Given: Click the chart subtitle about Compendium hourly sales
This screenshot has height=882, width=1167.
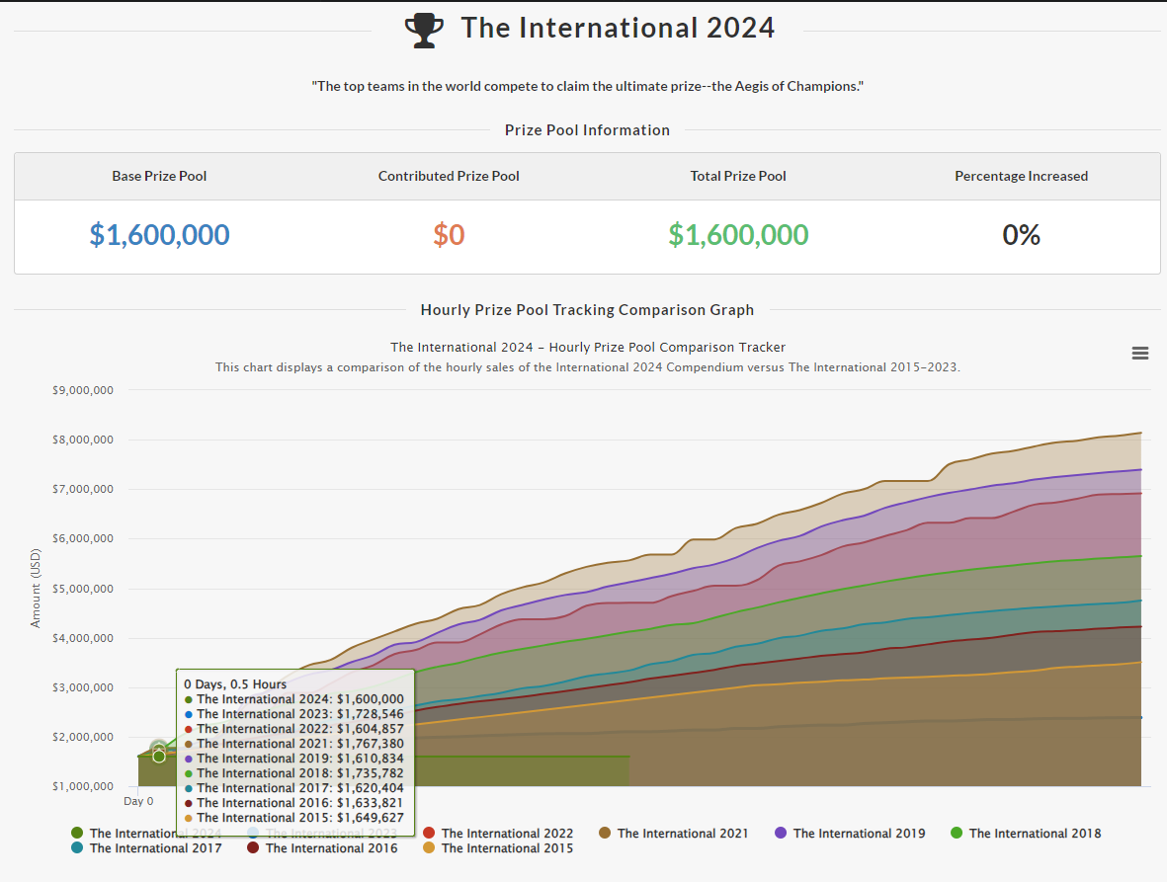Looking at the screenshot, I should coord(588,367).
